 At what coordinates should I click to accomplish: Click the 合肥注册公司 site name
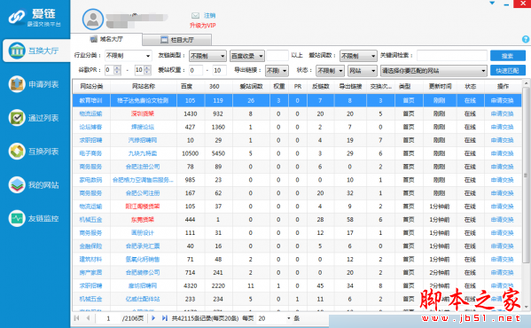pyautogui.click(x=143, y=167)
